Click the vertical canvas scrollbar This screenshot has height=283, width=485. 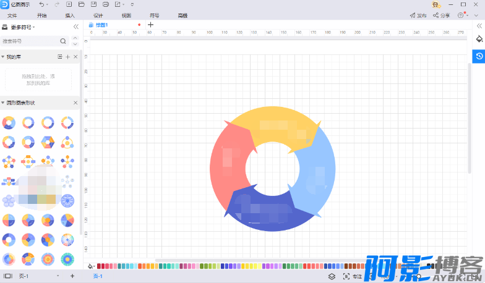point(470,117)
